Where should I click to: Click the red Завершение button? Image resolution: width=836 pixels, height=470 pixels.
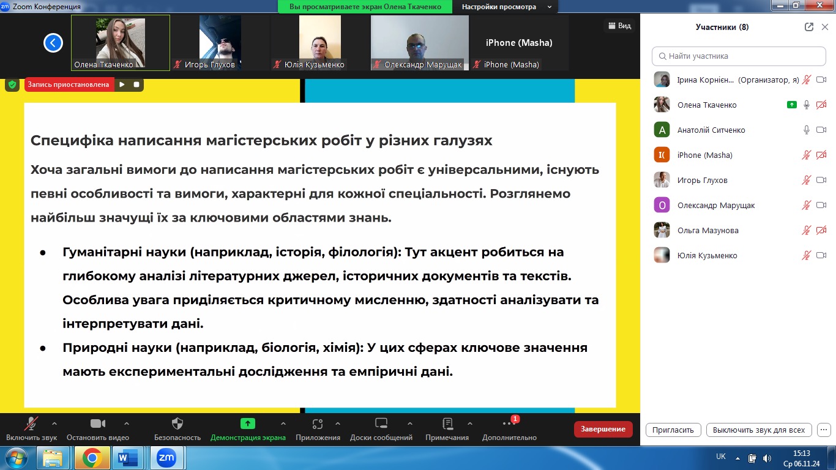tap(603, 429)
